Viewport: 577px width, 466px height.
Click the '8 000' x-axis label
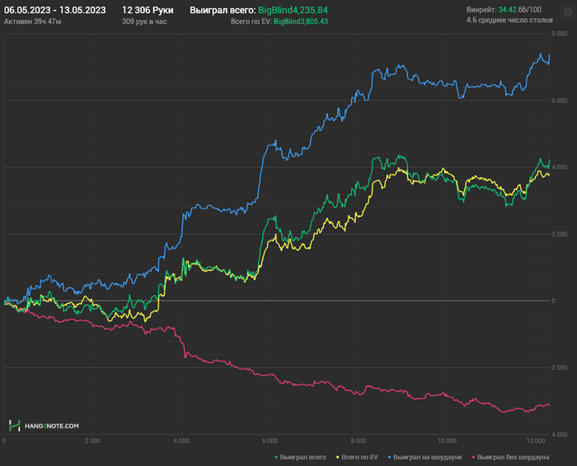point(359,441)
